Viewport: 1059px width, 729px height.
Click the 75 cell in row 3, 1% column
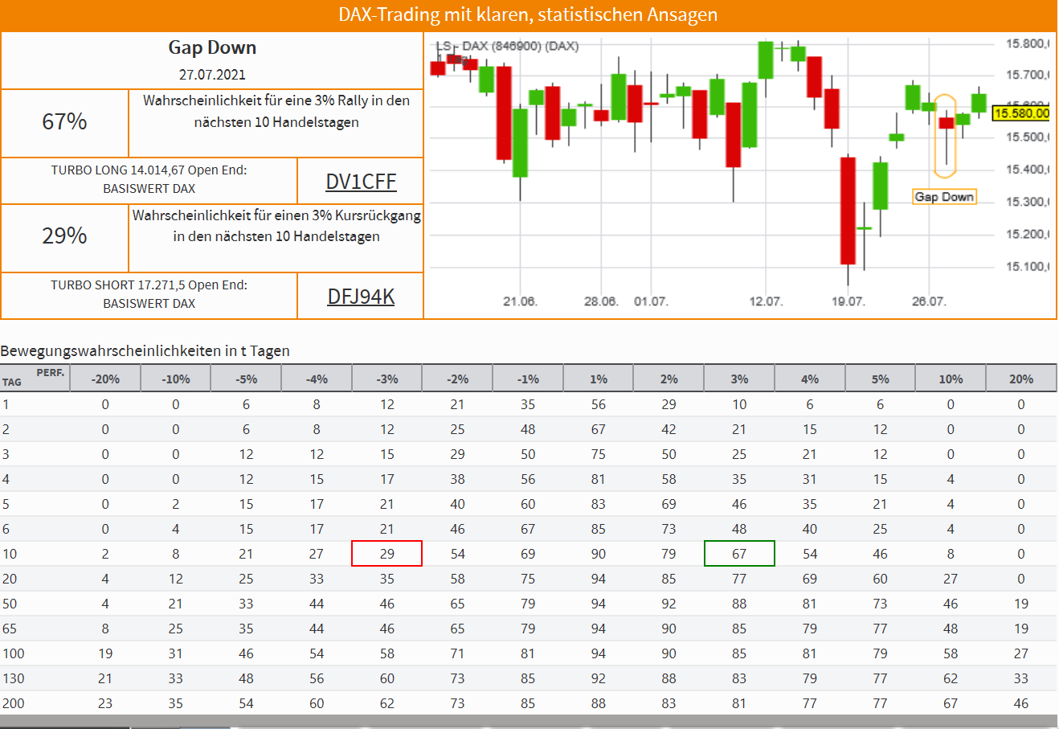[x=599, y=454]
